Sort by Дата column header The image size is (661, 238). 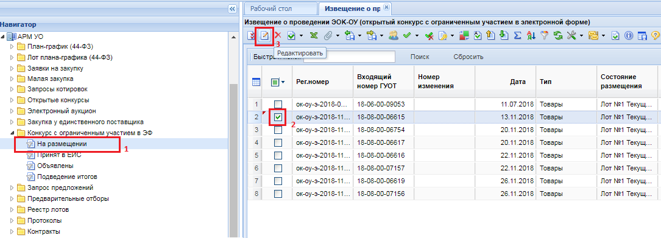tap(506, 82)
